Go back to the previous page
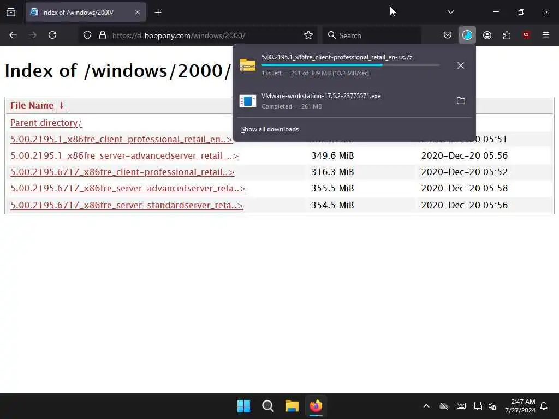This screenshot has height=419, width=559. click(x=13, y=35)
